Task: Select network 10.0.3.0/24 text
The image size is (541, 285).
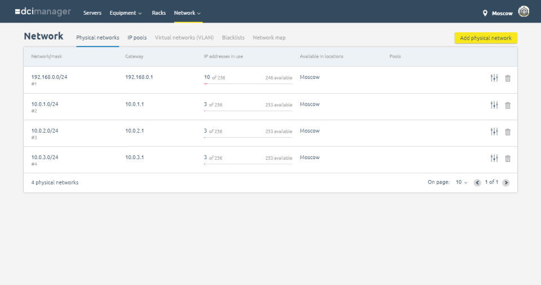Action: 45,157
